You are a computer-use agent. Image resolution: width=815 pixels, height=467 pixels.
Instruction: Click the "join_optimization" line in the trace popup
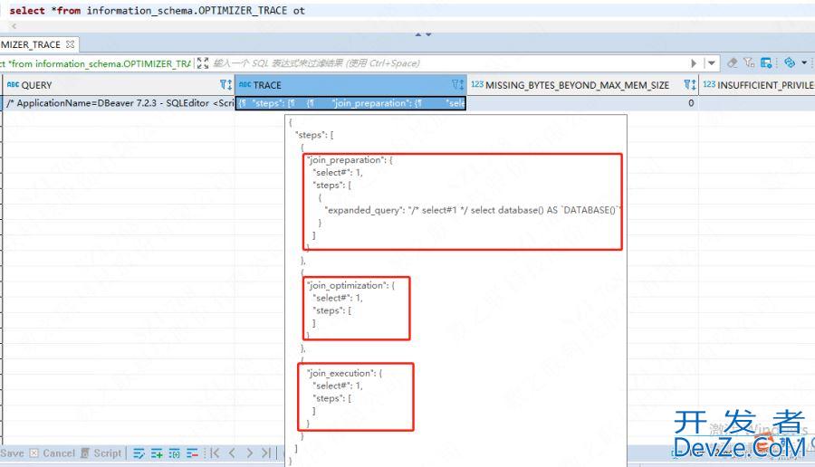click(350, 285)
